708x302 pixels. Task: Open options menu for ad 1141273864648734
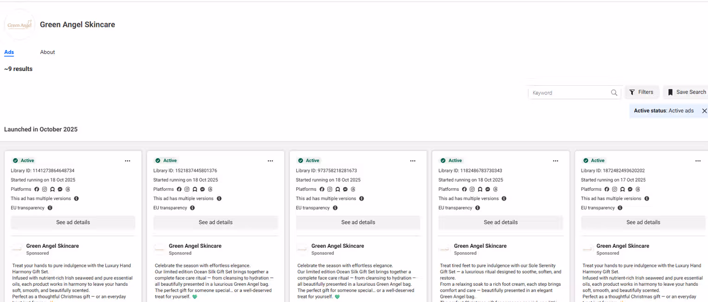pos(128,161)
